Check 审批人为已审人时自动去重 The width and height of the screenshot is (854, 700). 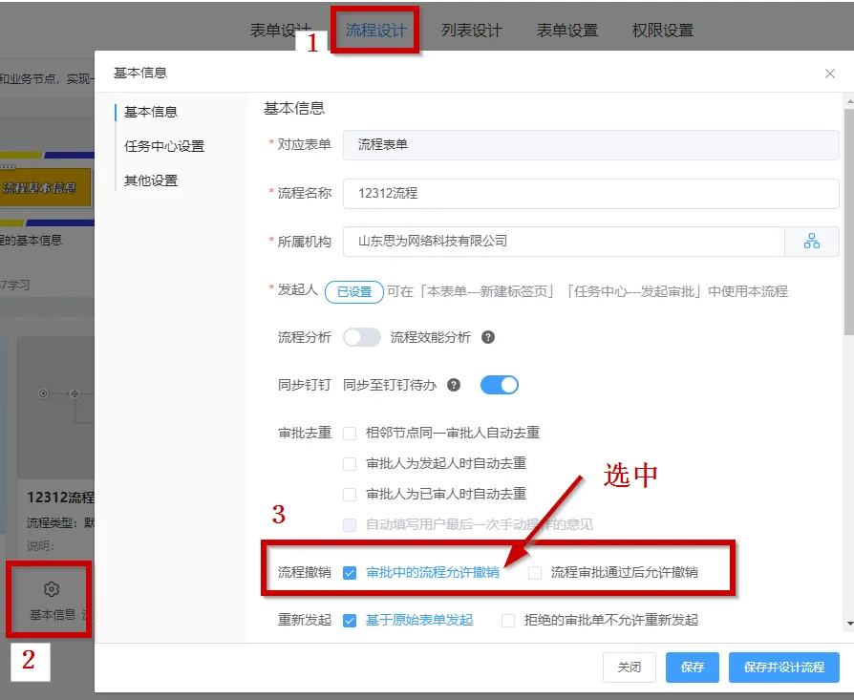click(x=350, y=494)
